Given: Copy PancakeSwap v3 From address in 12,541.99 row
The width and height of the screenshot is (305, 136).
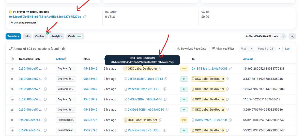Looking at the screenshot, I should [165, 89].
